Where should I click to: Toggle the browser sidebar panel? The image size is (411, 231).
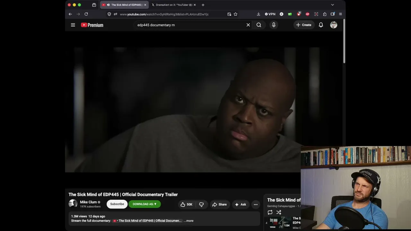click(x=333, y=14)
